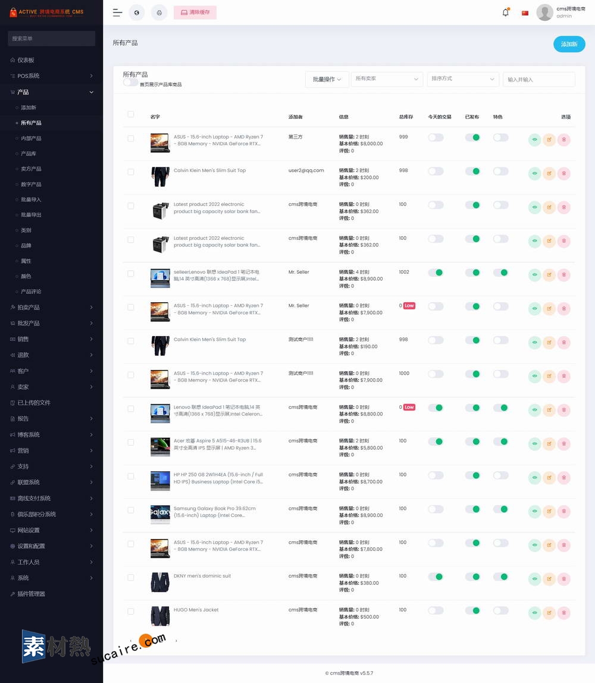This screenshot has width=595, height=683.
Task: Open the DKNY men's dominic suit name link
Action: point(202,576)
